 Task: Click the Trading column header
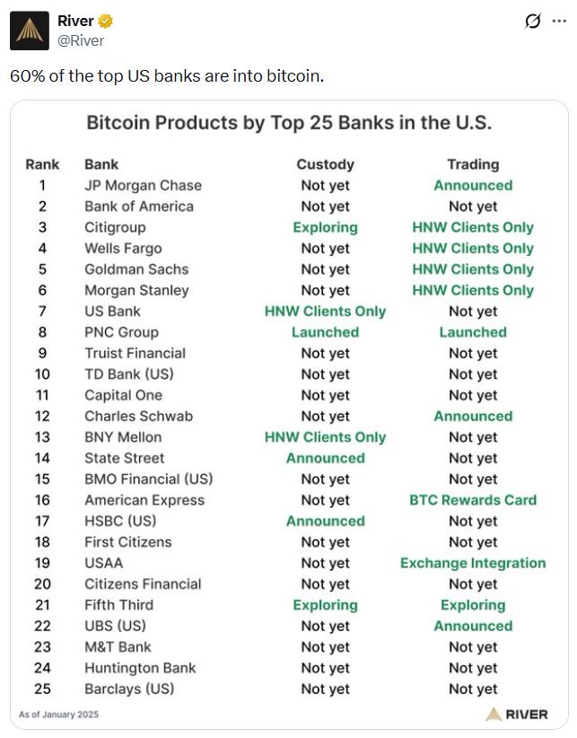pyautogui.click(x=473, y=164)
